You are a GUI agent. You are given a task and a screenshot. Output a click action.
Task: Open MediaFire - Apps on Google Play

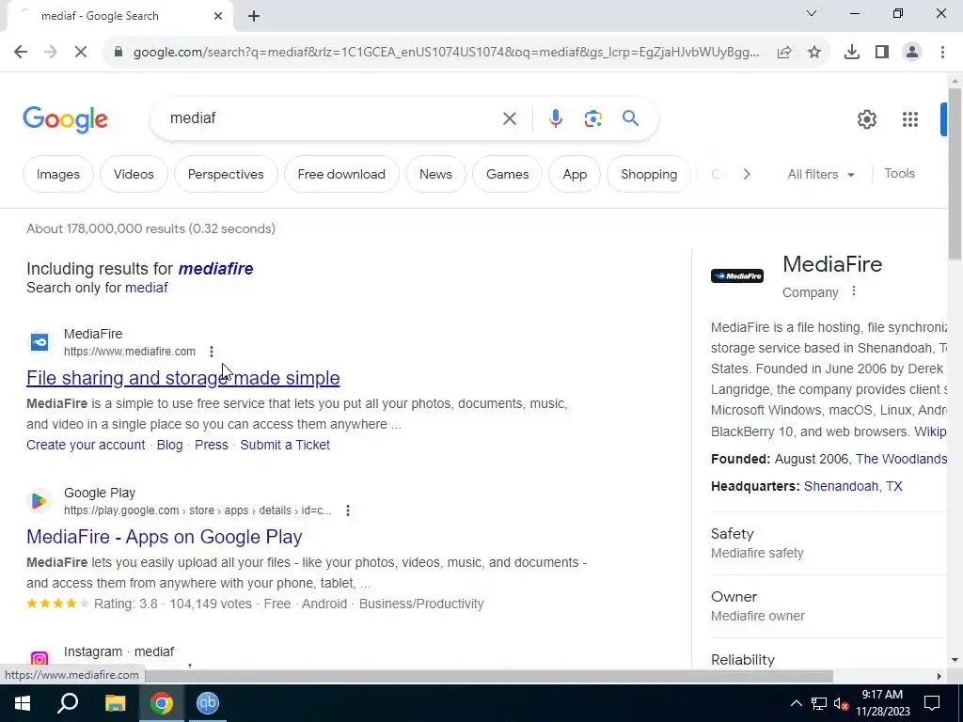pyautogui.click(x=164, y=537)
